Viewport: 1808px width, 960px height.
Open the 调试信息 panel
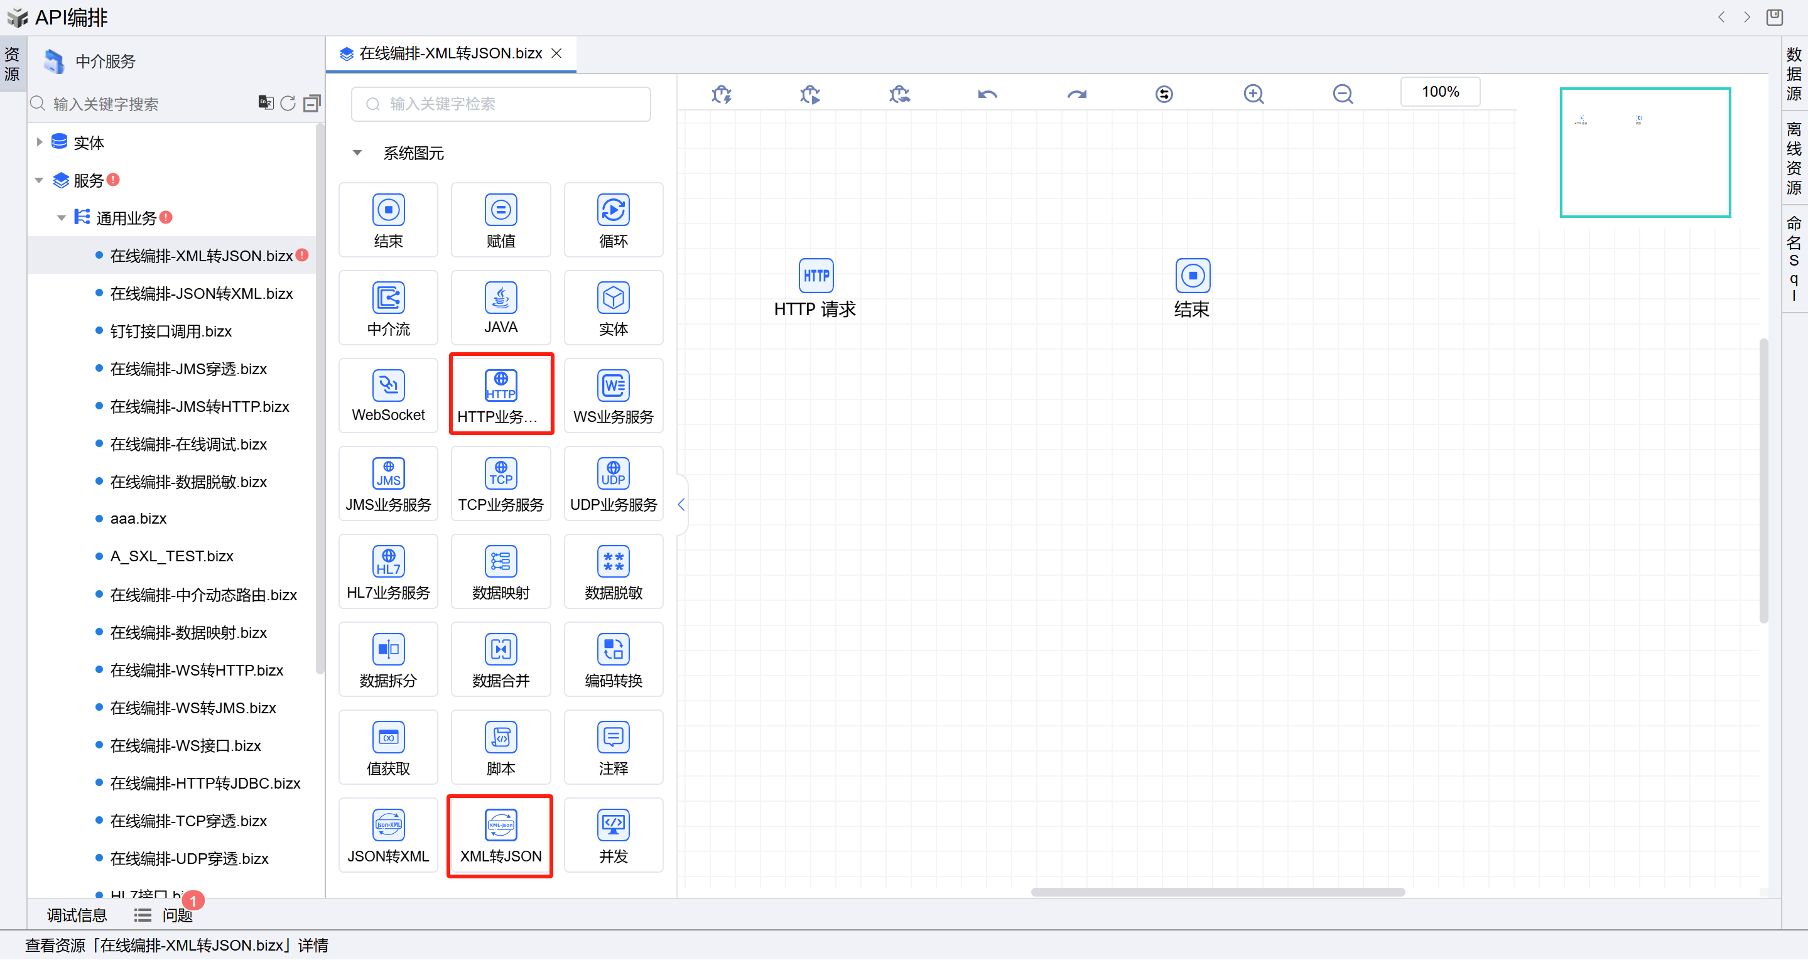pyautogui.click(x=77, y=915)
